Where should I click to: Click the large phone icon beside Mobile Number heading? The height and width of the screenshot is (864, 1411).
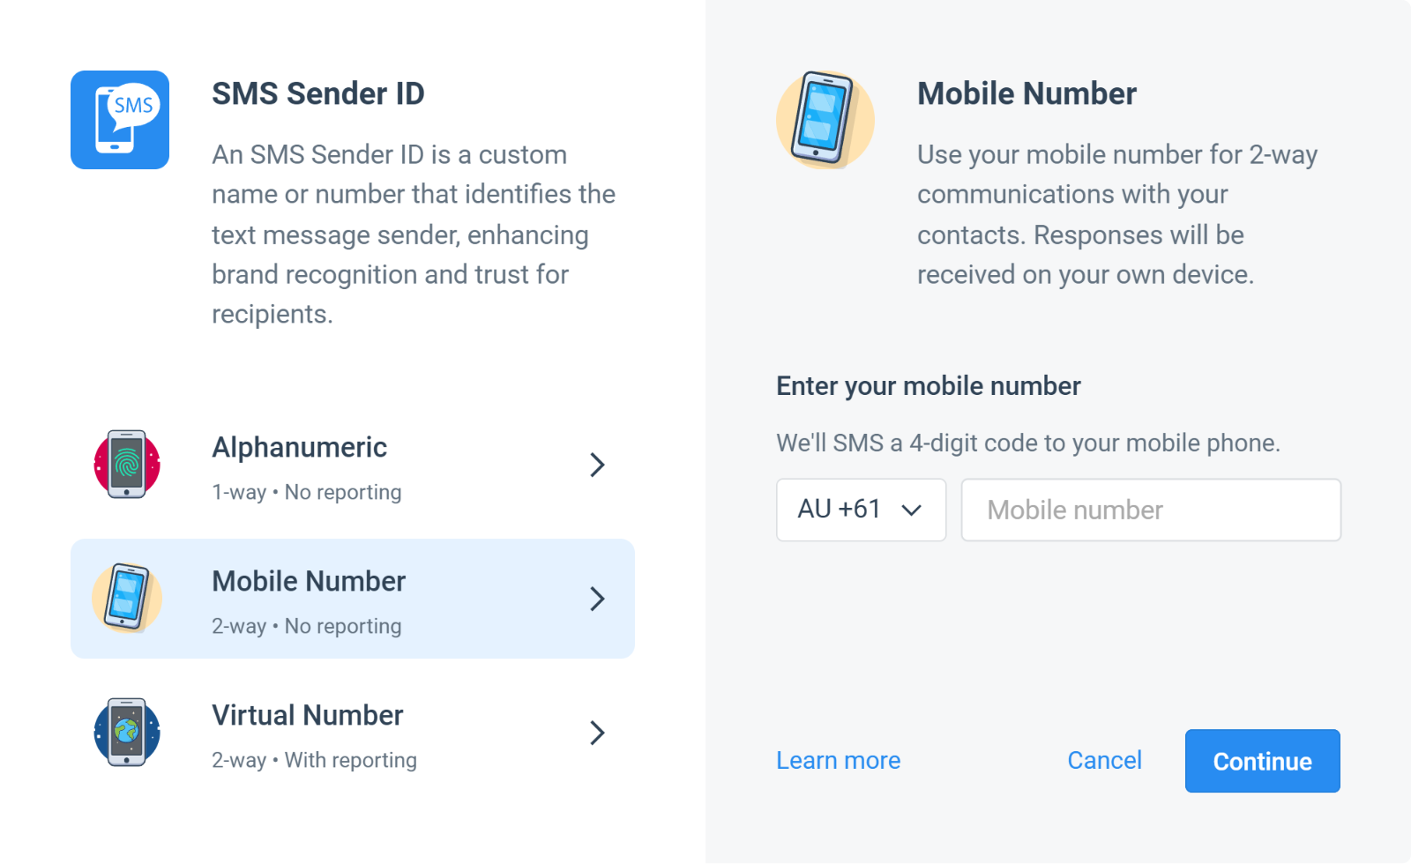click(825, 120)
